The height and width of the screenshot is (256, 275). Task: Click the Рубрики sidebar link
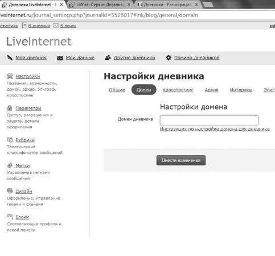(x=25, y=140)
